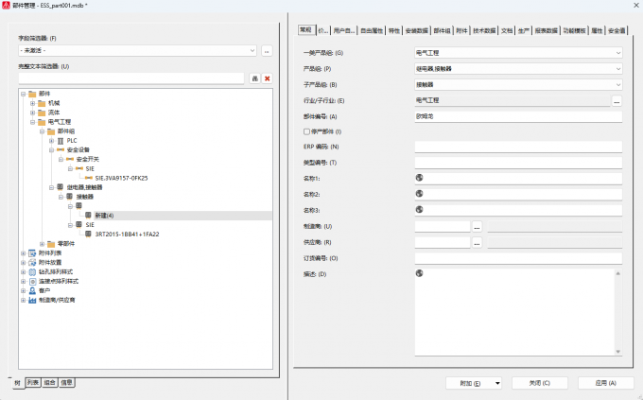Select the SIE.3VA9157-0FK25 tree row
The image size is (643, 400).
tap(121, 178)
